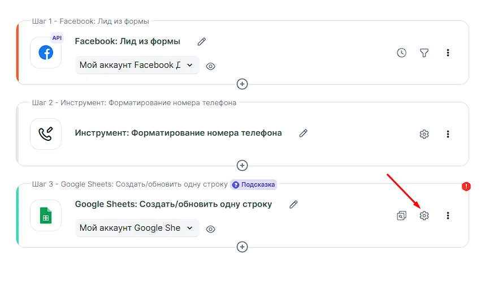Screen dimensions: 498x289
Task: Click the Подсказка hint badge
Action: coord(254,184)
